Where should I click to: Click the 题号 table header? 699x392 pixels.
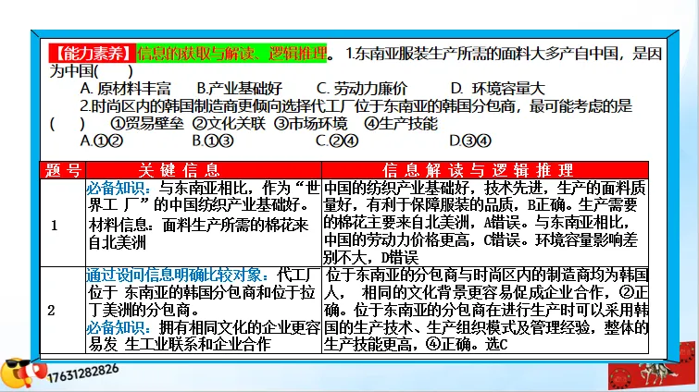pyautogui.click(x=63, y=170)
